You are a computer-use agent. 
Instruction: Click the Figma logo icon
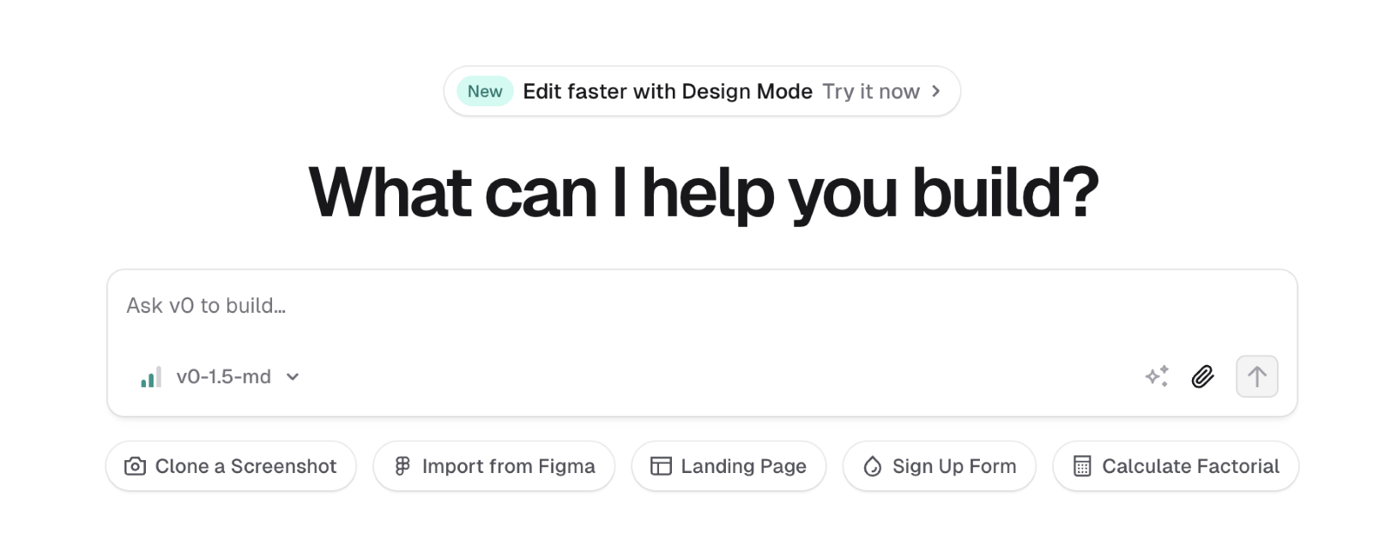point(402,466)
